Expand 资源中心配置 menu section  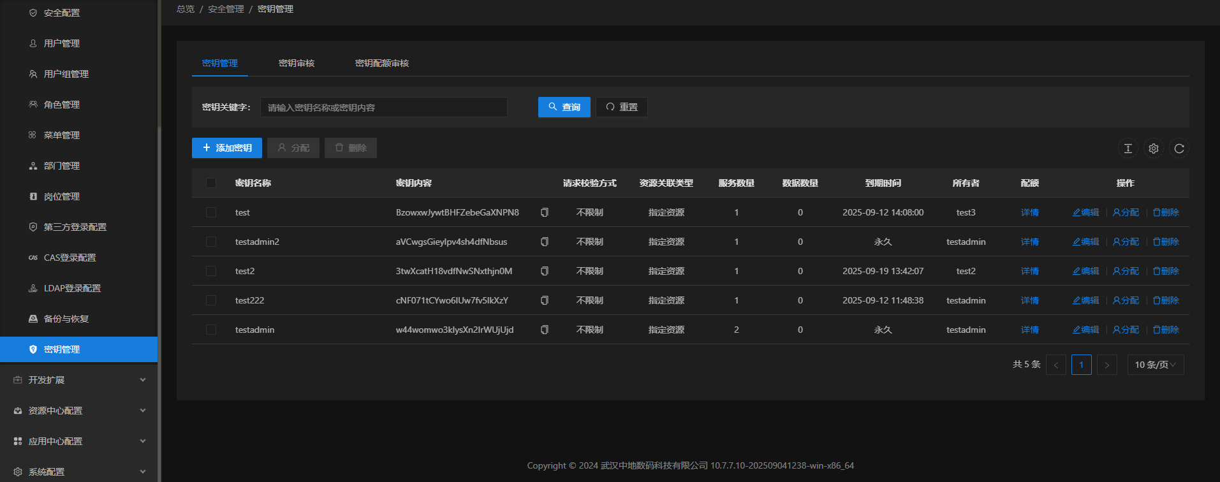[78, 411]
